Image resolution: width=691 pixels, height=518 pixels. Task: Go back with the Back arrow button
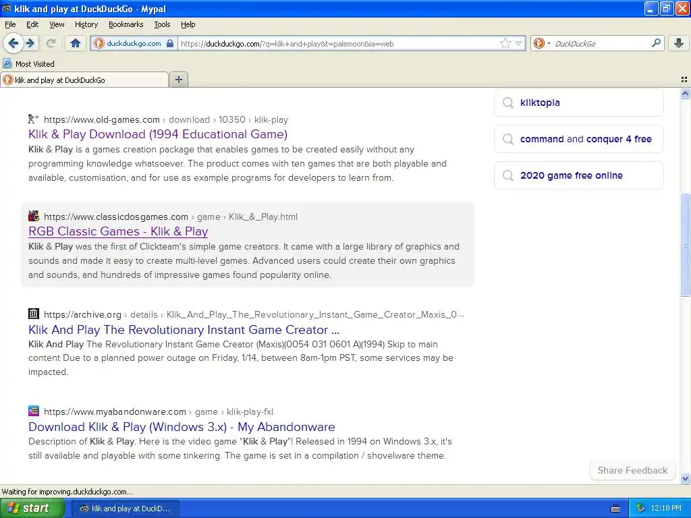[x=13, y=43]
